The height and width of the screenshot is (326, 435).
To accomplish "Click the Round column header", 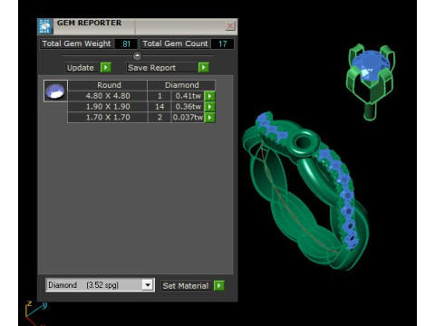I will [108, 85].
